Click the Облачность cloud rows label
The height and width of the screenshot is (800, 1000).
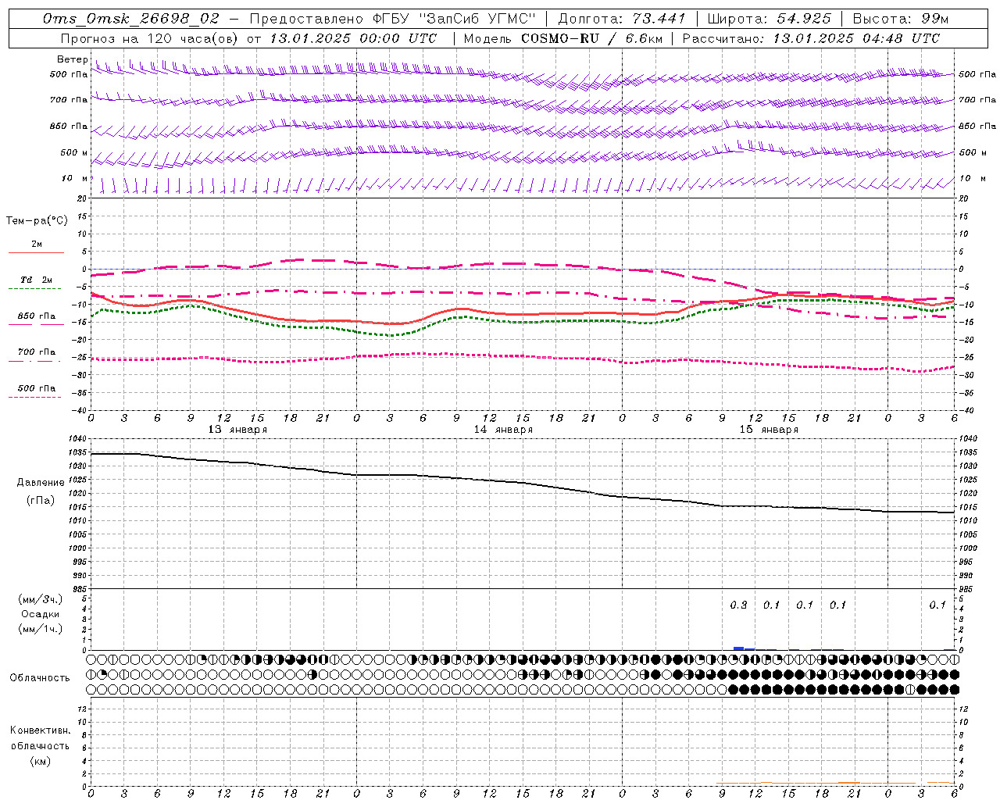[40, 677]
